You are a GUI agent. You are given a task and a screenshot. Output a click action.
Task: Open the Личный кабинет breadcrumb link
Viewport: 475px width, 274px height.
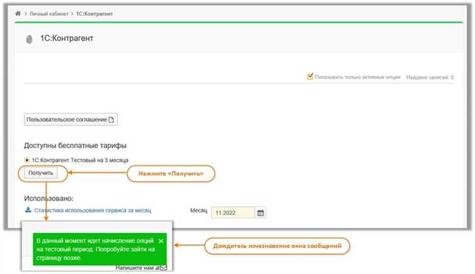(49, 14)
